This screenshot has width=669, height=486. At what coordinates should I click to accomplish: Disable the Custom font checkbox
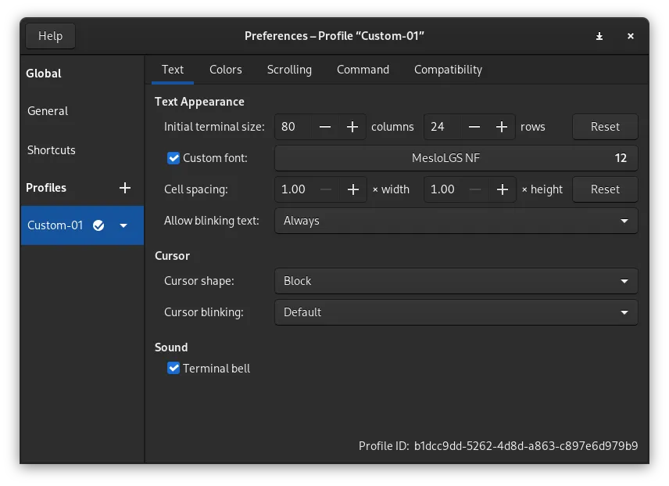[x=174, y=158]
